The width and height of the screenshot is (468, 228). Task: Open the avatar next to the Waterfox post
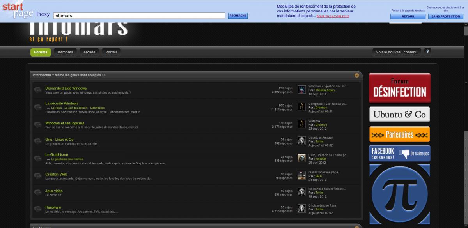[301, 124]
